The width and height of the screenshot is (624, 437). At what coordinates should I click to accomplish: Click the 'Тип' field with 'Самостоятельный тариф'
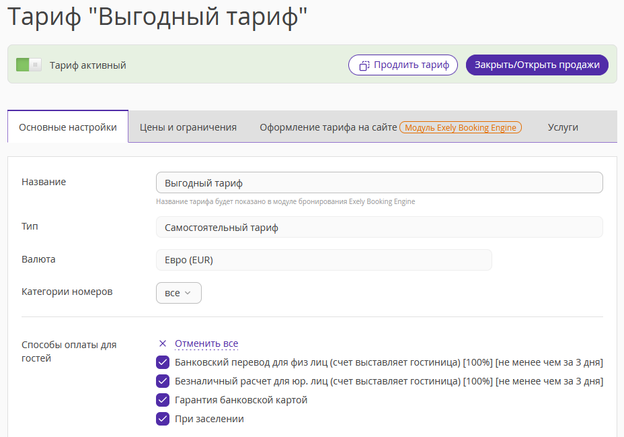click(379, 227)
